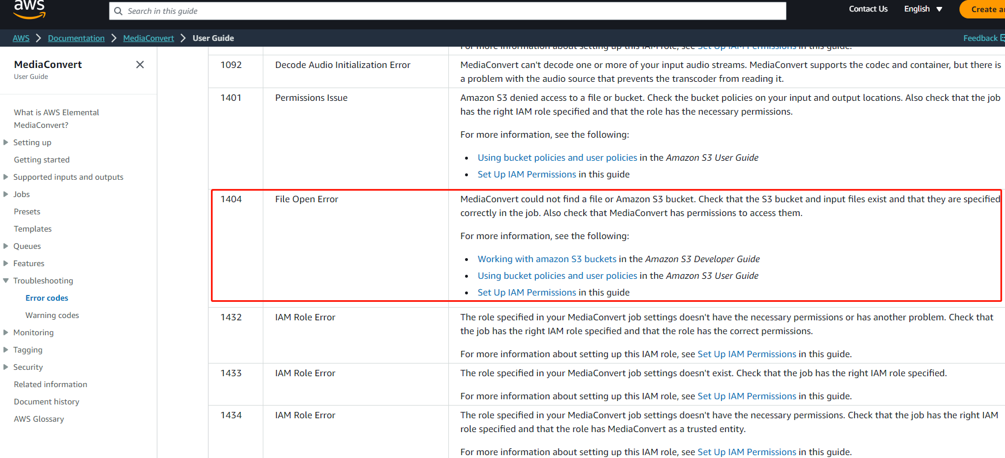The height and width of the screenshot is (458, 1005).
Task: Open the Feedback link
Action: 984,38
